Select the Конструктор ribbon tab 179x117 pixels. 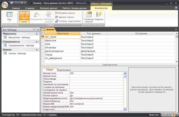tap(101, 8)
